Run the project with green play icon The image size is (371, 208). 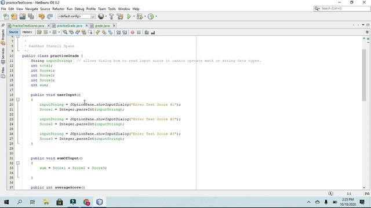[129, 17]
